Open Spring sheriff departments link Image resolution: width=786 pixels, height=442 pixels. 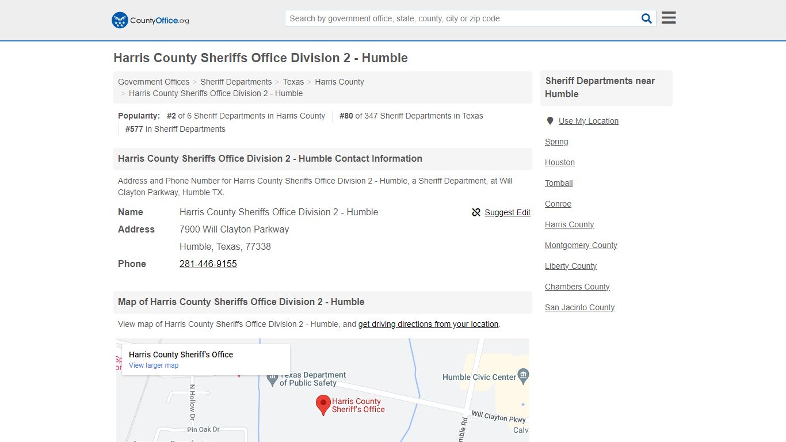(556, 142)
